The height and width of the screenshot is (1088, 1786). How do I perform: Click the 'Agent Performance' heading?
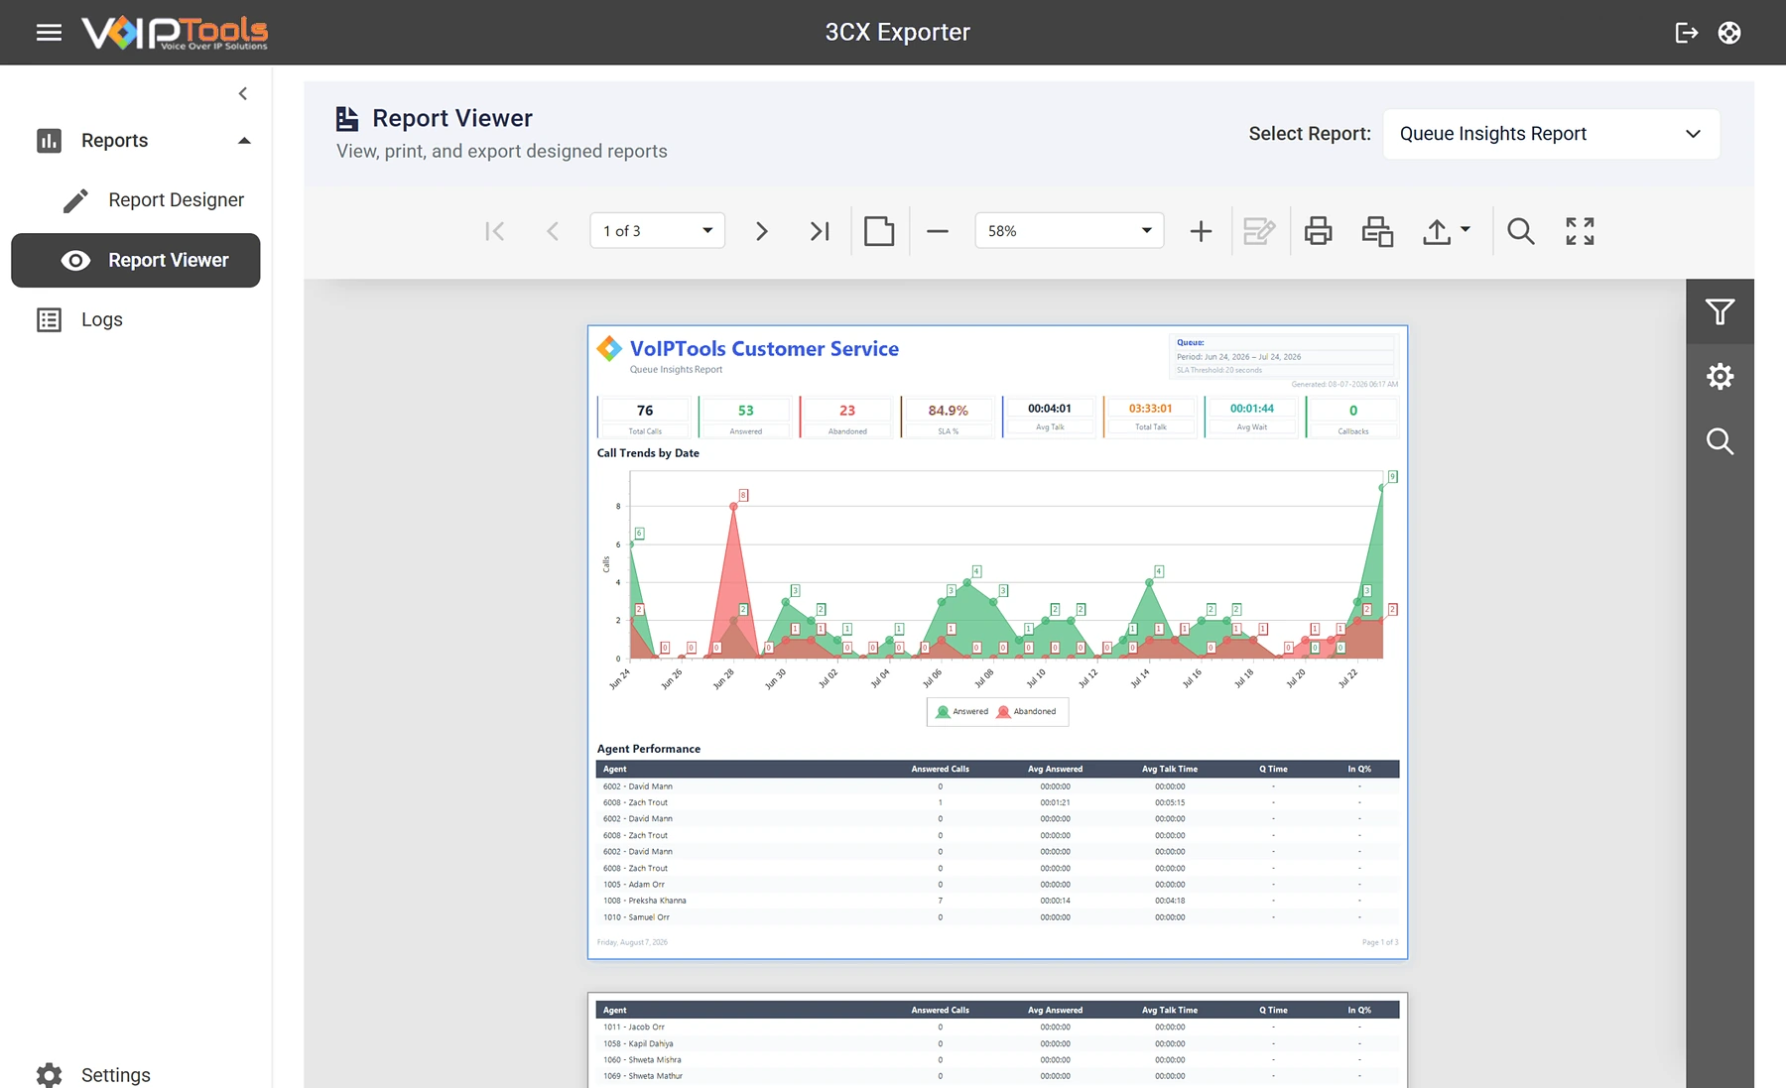pos(649,749)
